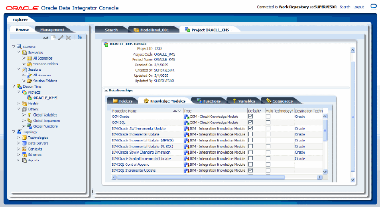Expand the Global Variables node

point(24,115)
